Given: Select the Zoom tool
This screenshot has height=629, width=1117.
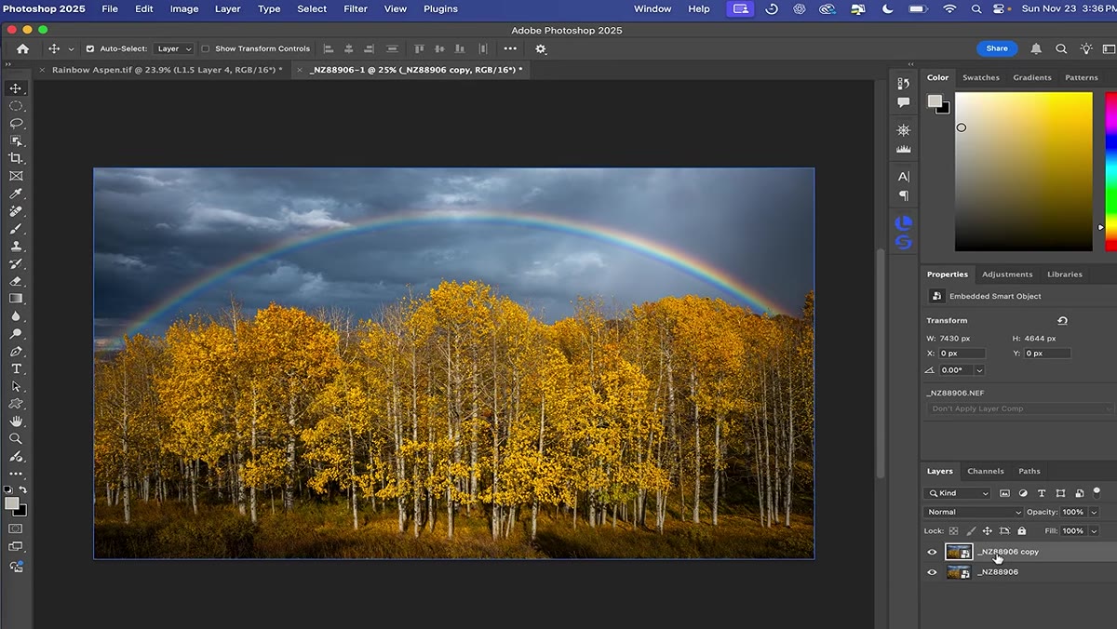Looking at the screenshot, I should (x=16, y=439).
